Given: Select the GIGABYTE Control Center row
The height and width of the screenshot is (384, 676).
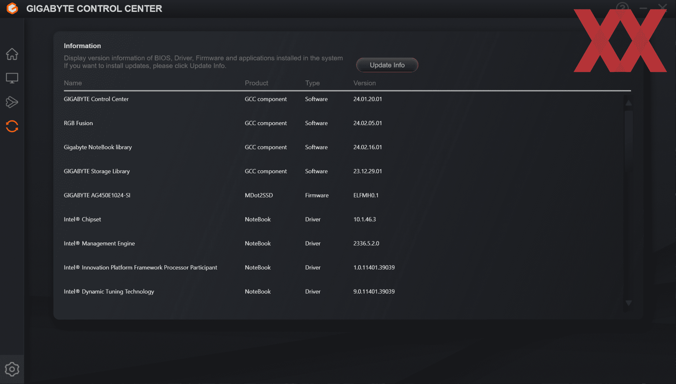Looking at the screenshot, I should click(96, 99).
